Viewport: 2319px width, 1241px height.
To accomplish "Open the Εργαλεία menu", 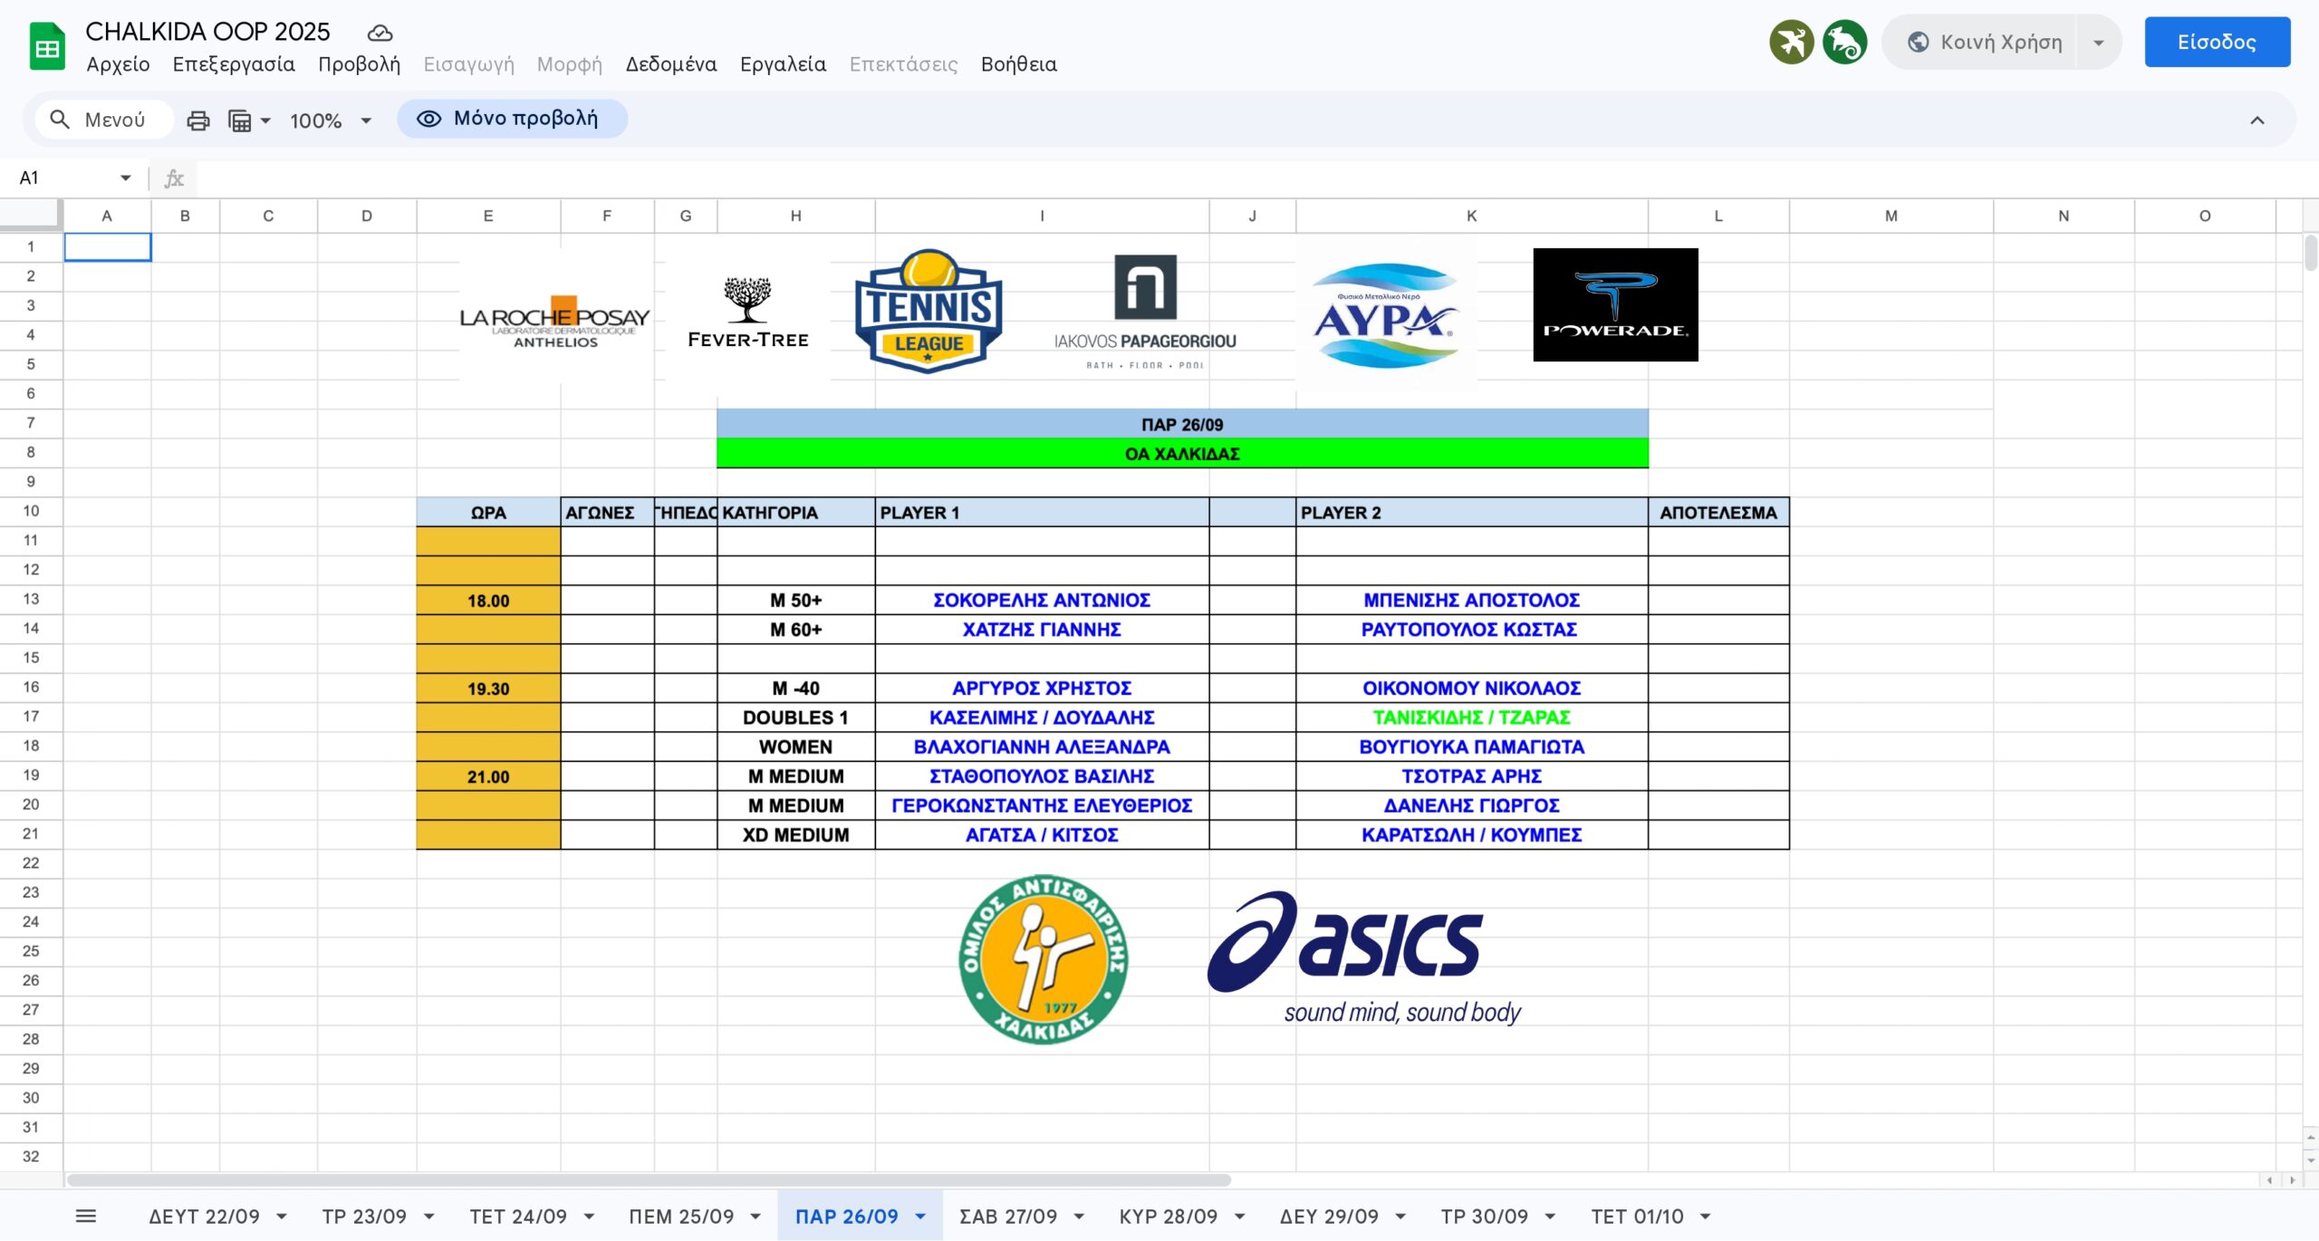I will point(783,64).
